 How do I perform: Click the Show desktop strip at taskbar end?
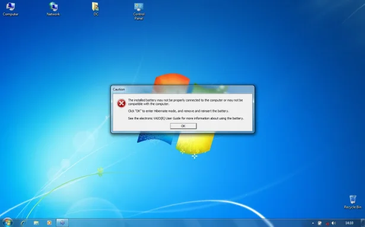coord(363,223)
